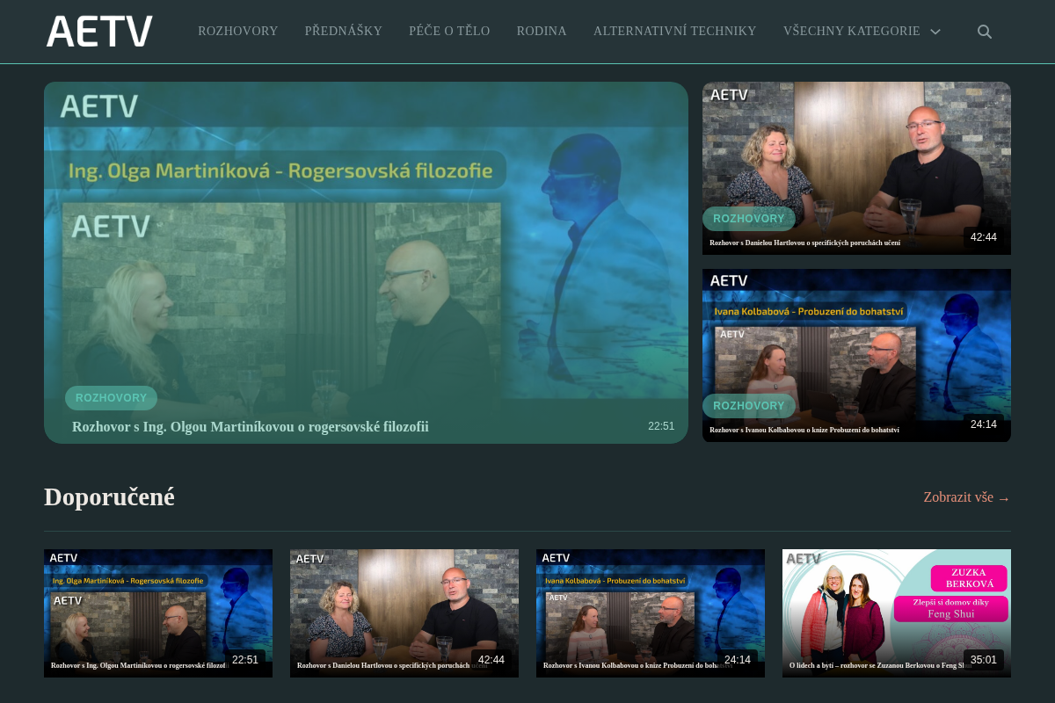Click Rozhovory tag on Kolbabová side video
Image resolution: width=1055 pixels, height=703 pixels.
coord(748,406)
